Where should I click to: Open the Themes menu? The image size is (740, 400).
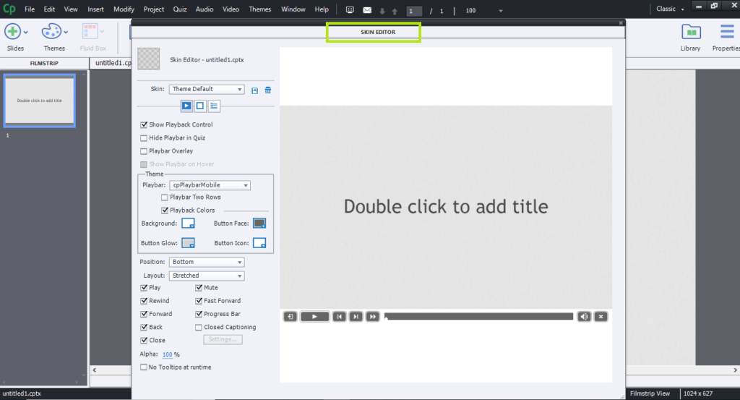coord(260,9)
